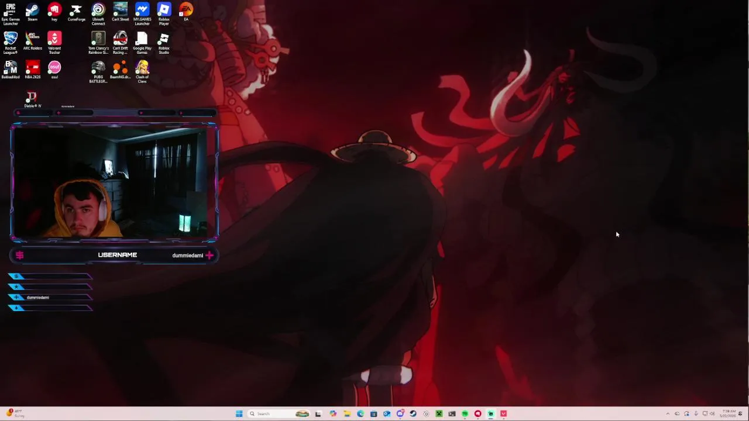Click the taskbar Search box
The image size is (749, 421).
tap(279, 414)
